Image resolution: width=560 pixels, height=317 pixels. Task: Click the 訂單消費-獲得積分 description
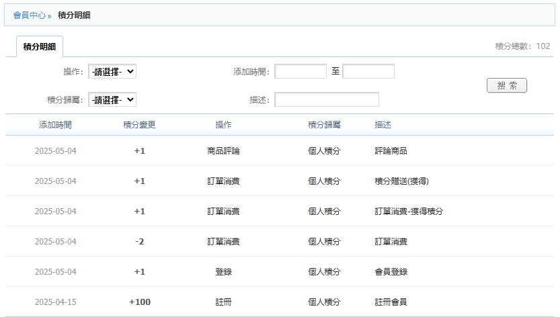409,212
